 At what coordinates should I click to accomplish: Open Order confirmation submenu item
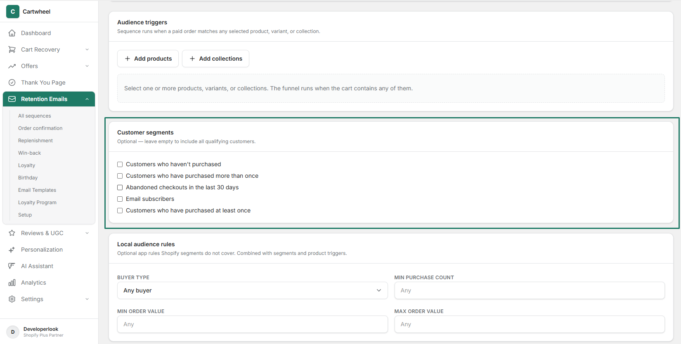[x=40, y=128]
